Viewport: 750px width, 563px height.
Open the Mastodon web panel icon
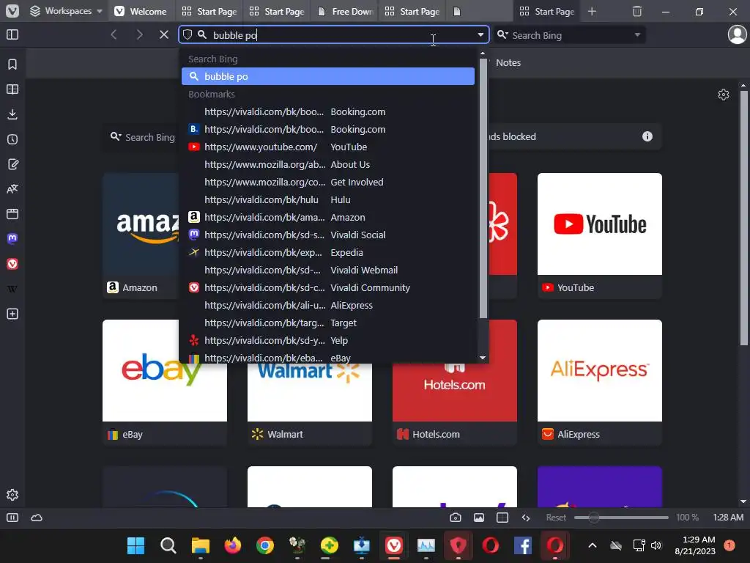(x=12, y=239)
